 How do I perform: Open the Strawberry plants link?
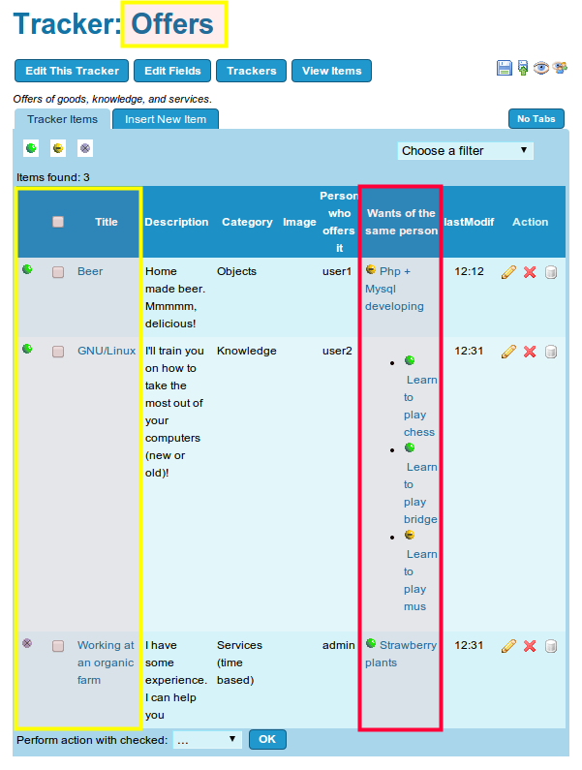[408, 645]
